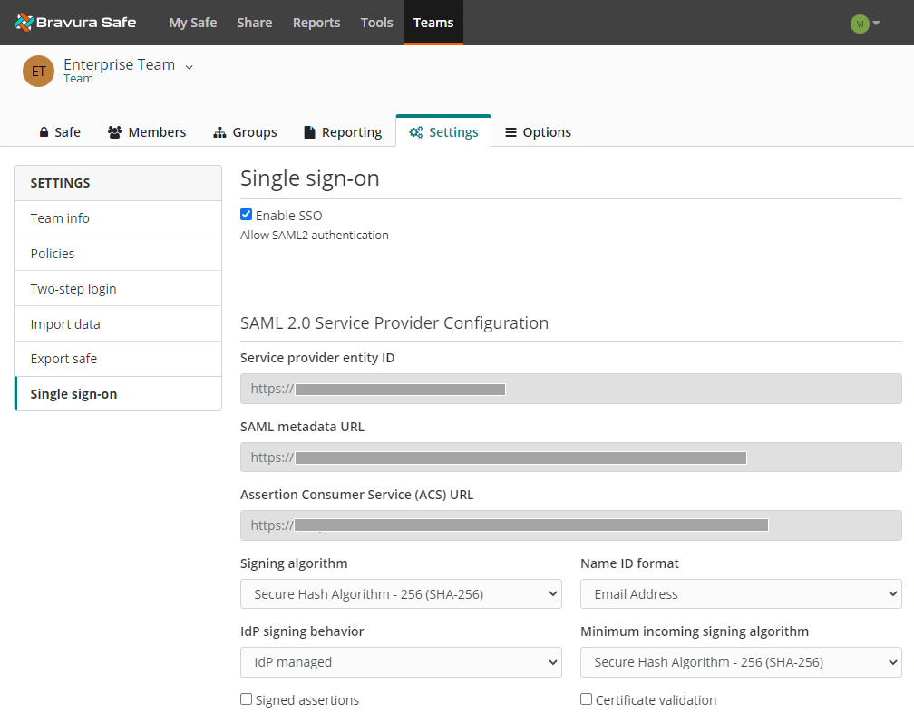Image resolution: width=914 pixels, height=722 pixels.
Task: Click the Bravura Safe logo icon
Action: pyautogui.click(x=24, y=22)
